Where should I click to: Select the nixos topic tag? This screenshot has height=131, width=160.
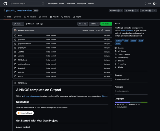(126, 40)
